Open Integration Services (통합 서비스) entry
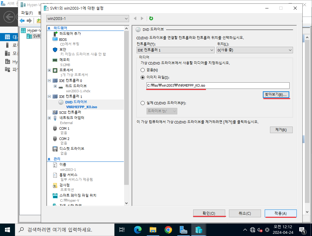 (x=68, y=175)
